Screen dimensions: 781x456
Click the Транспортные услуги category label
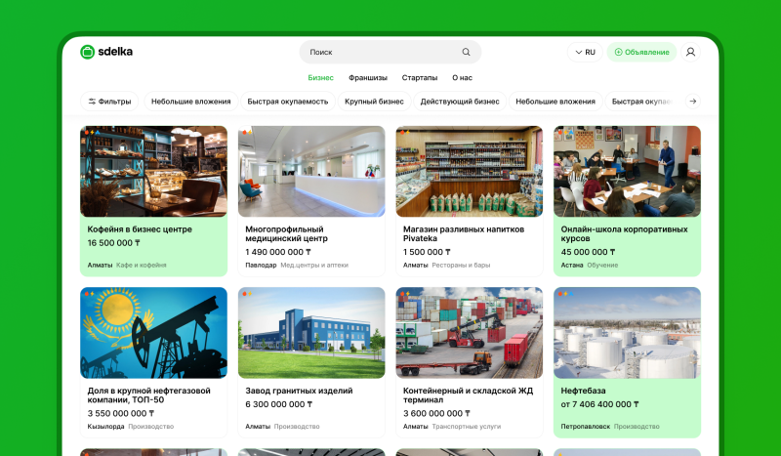pyautogui.click(x=467, y=427)
